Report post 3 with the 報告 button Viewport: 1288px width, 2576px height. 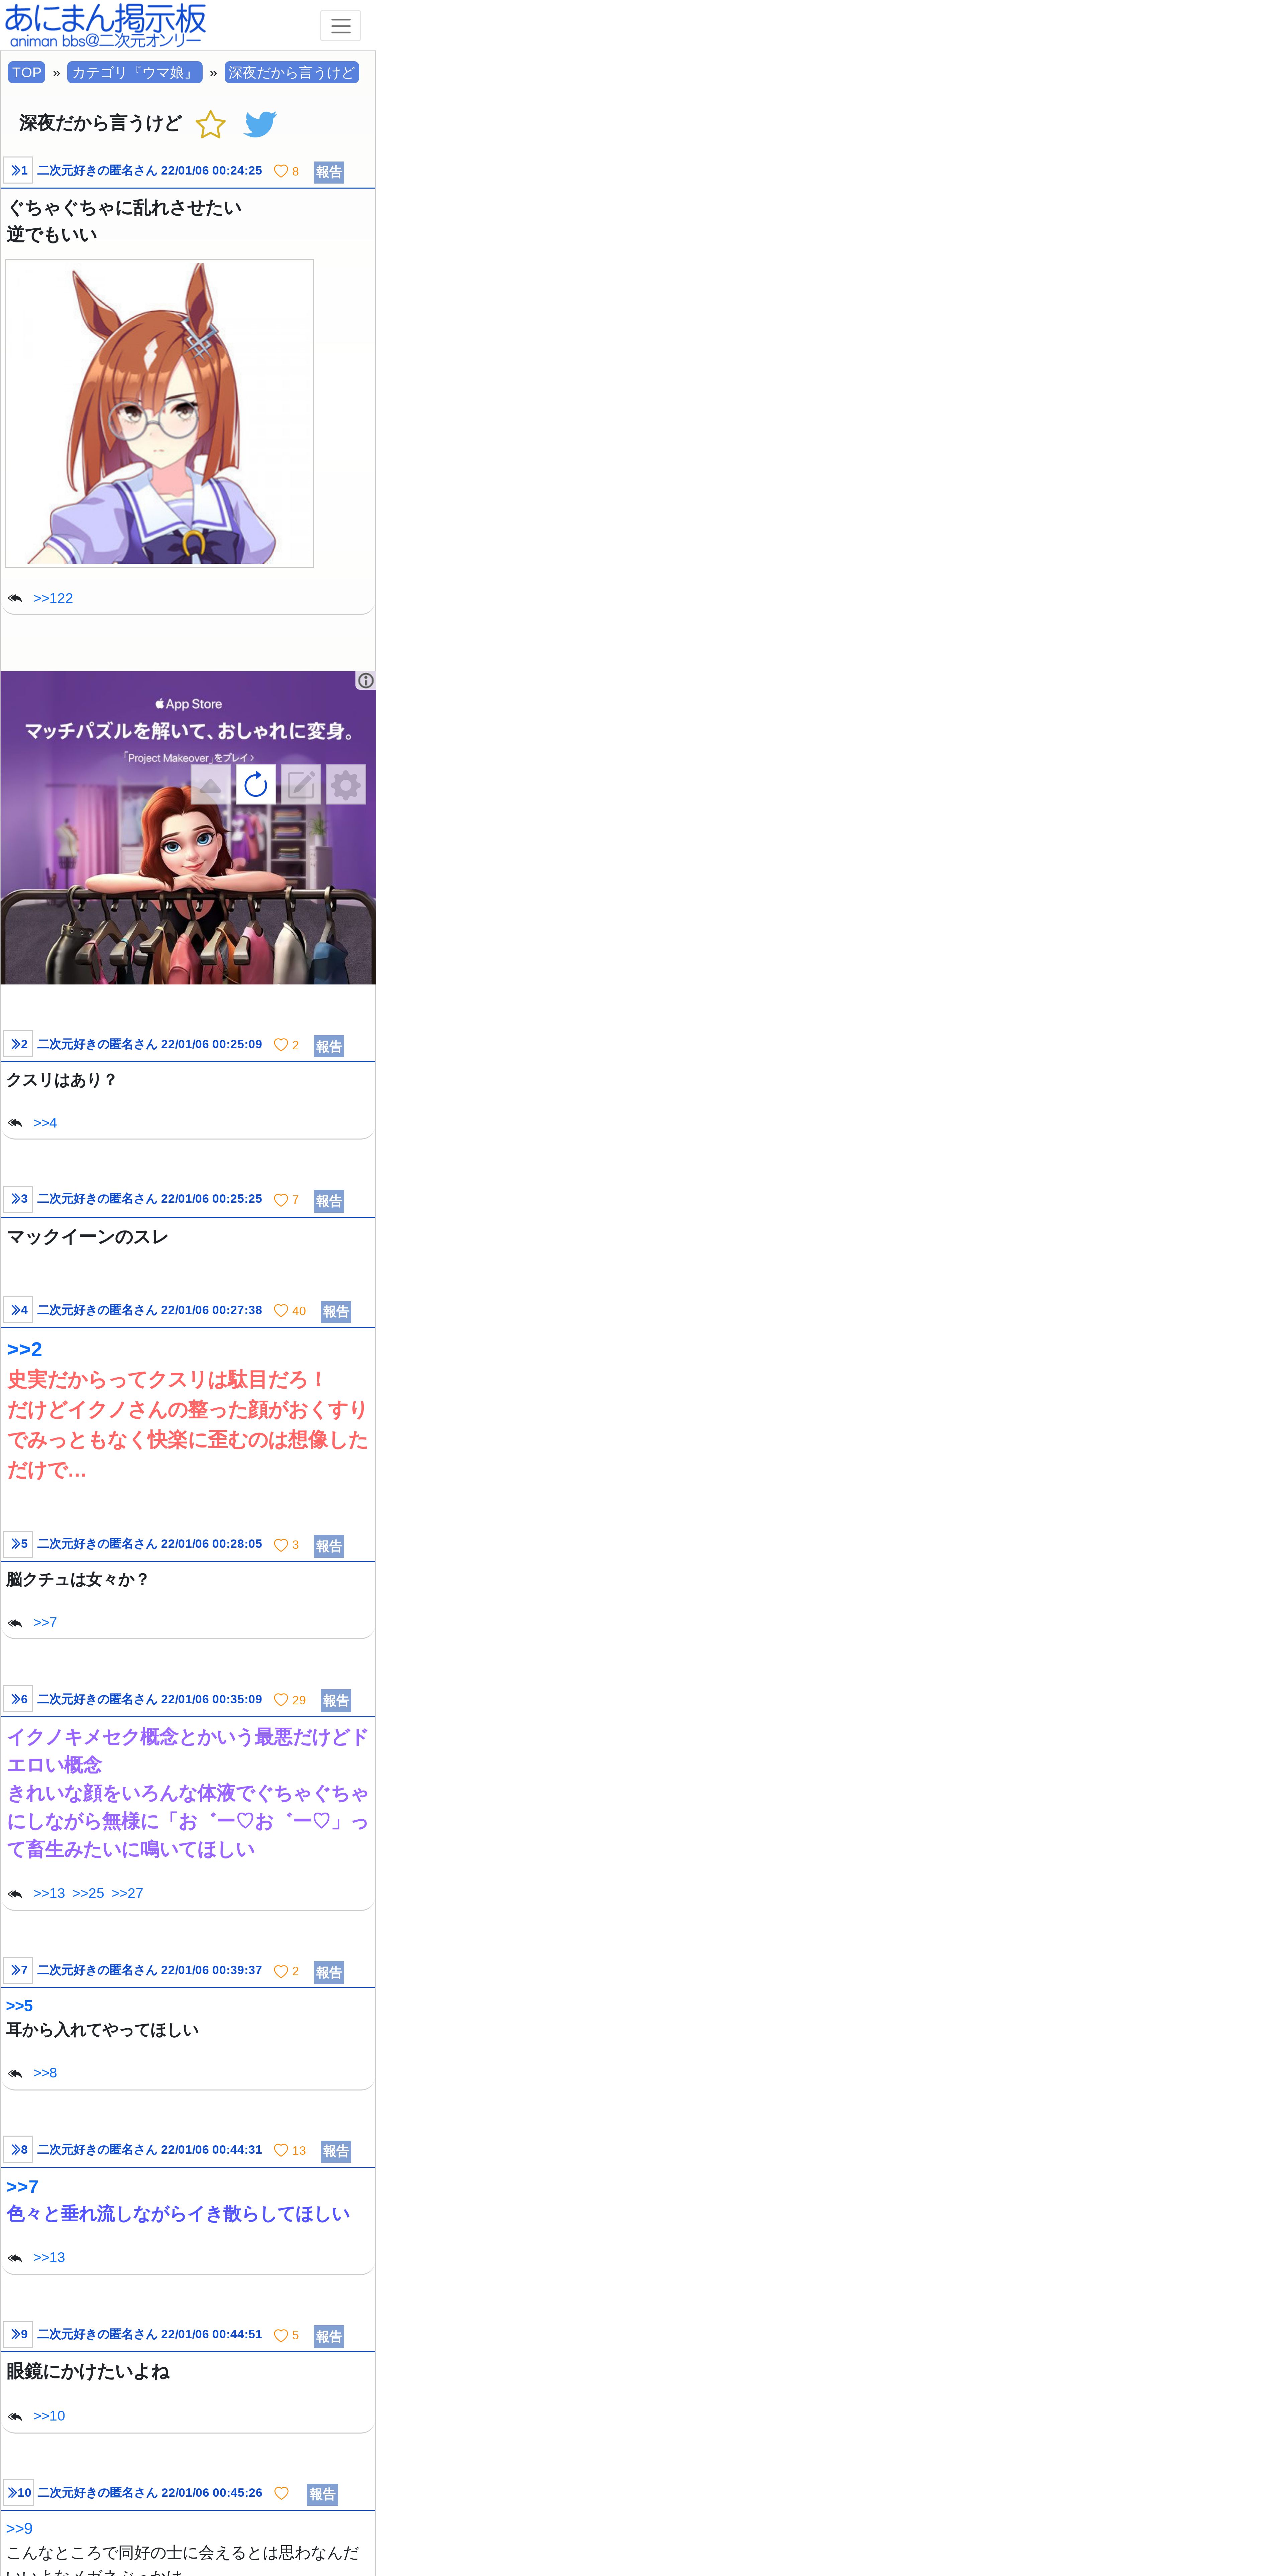point(329,1201)
